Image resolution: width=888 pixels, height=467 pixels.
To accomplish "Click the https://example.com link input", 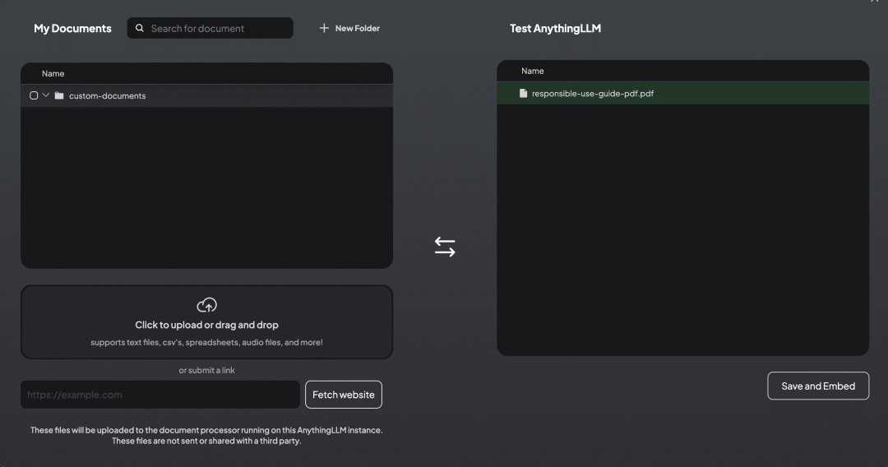I will pos(160,395).
